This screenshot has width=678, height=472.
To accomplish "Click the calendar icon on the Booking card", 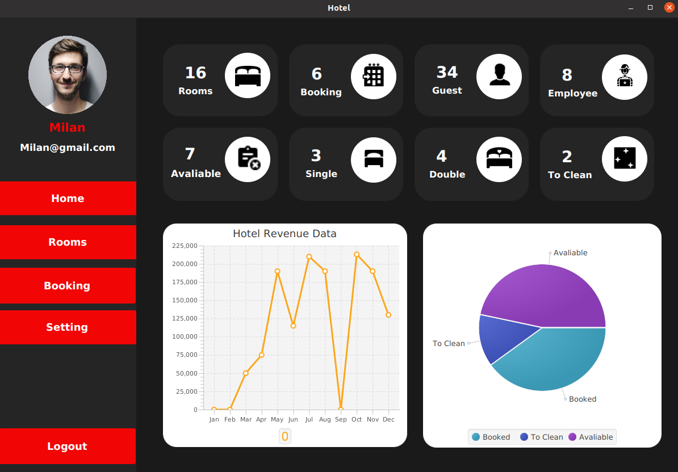I will tap(374, 75).
